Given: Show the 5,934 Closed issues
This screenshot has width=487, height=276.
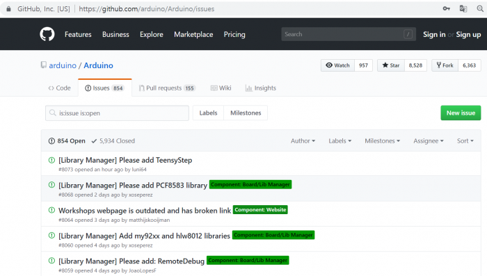Looking at the screenshot, I should 113,141.
